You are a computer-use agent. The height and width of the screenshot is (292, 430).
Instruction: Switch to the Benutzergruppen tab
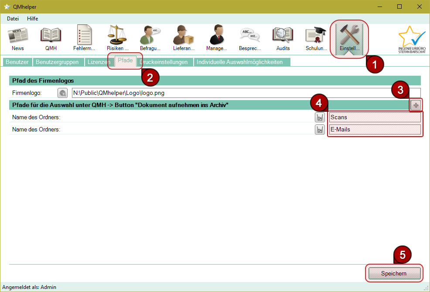click(x=57, y=62)
